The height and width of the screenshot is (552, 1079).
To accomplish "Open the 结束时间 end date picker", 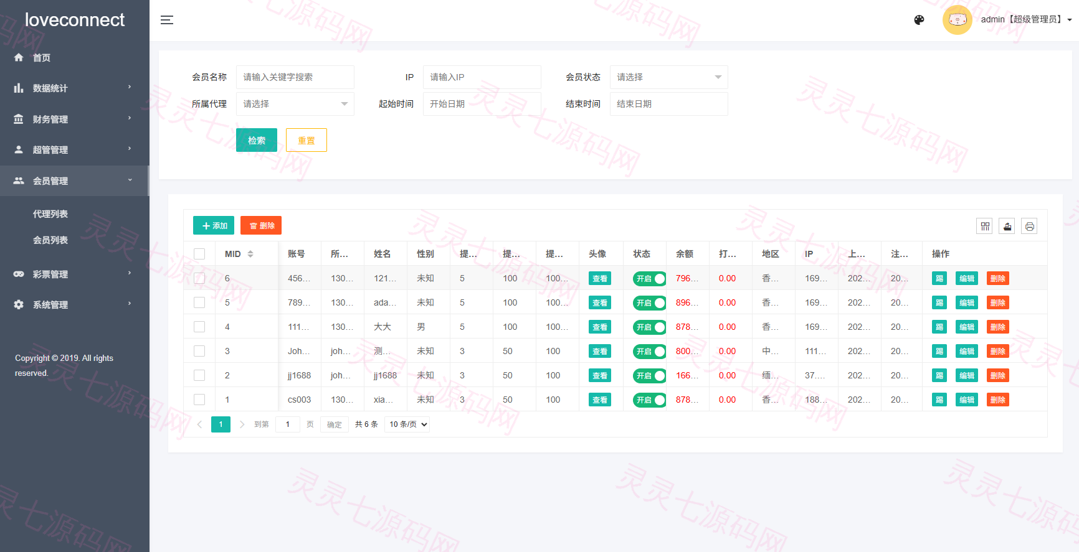I will tap(669, 104).
